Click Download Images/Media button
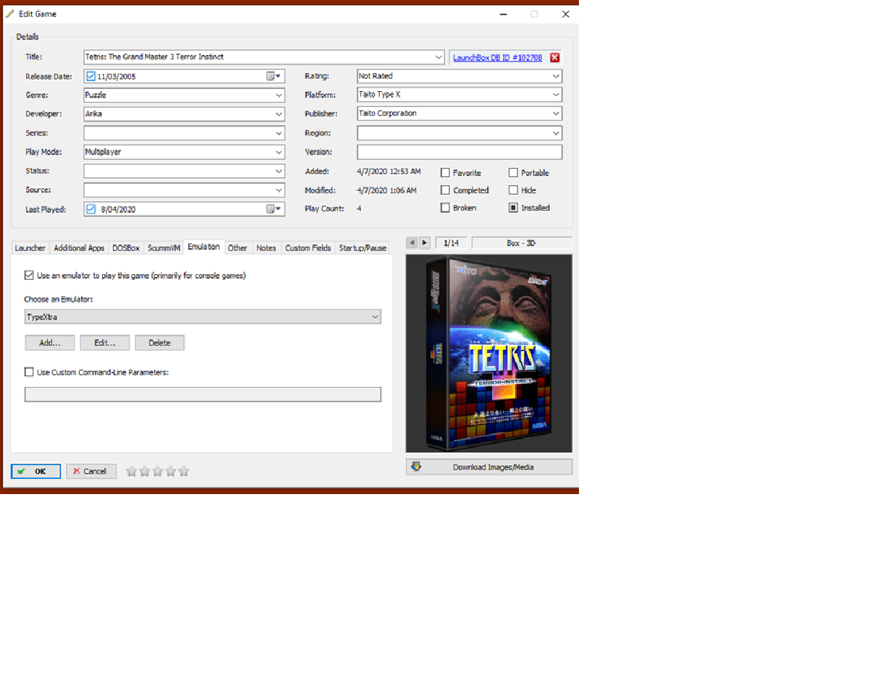The image size is (888, 680). tap(489, 467)
